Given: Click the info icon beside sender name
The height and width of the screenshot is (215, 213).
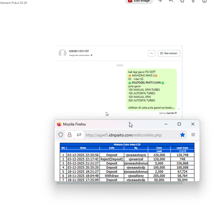Looking at the screenshot, I should [176, 113].
